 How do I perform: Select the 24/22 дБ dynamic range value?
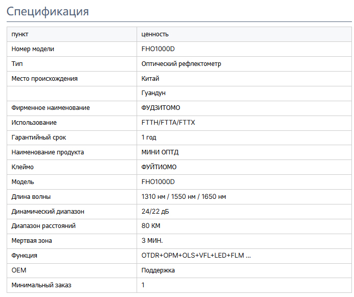point(156,212)
